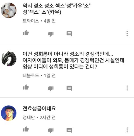Open 트와이스's profile picture
Viewport: 134px width, 136px height.
pos(9,10)
